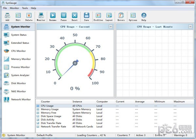Click Counters: 7 in the status bar

click(123, 135)
